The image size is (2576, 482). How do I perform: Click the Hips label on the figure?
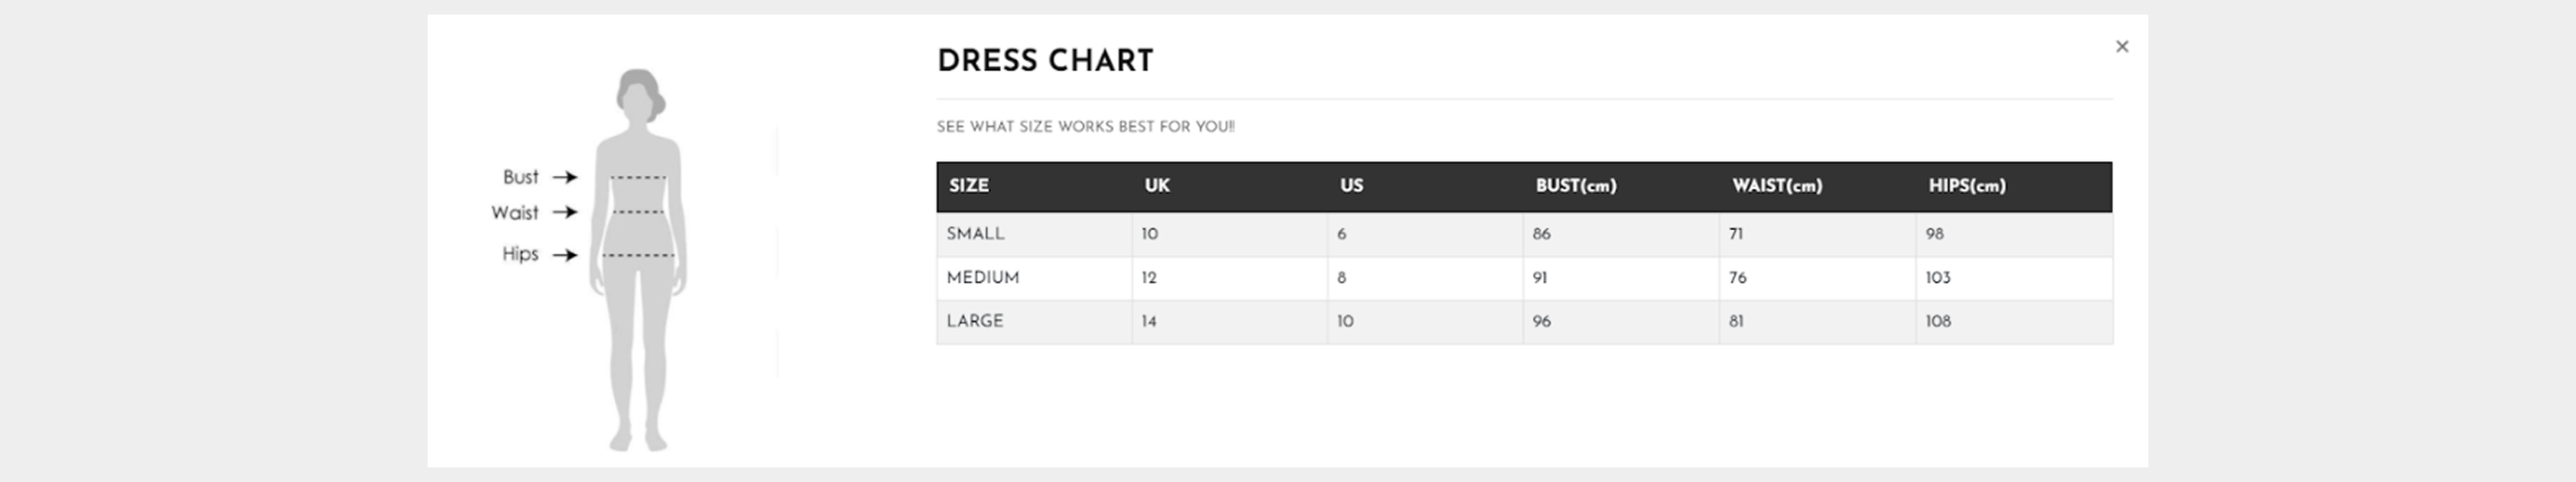pos(520,254)
